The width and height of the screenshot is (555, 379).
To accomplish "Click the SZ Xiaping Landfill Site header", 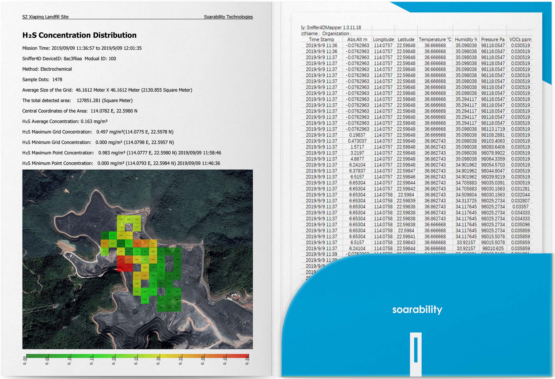I will [x=45, y=17].
